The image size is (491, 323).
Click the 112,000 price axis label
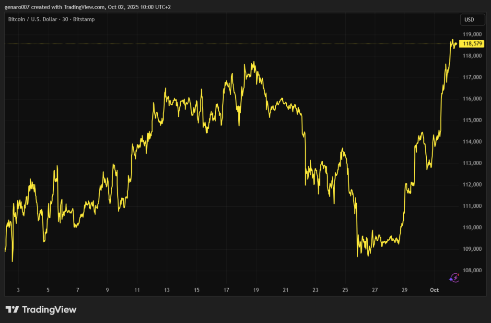tap(472, 185)
